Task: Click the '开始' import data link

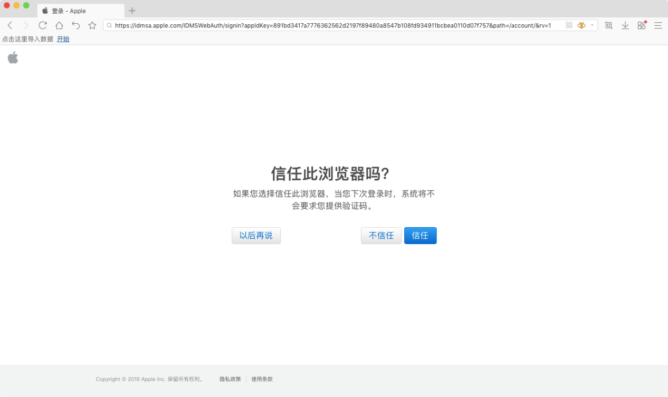Action: pos(63,39)
